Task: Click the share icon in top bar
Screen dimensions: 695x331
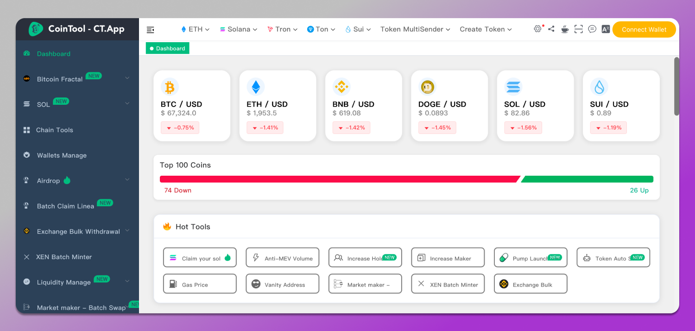Action: [x=551, y=29]
